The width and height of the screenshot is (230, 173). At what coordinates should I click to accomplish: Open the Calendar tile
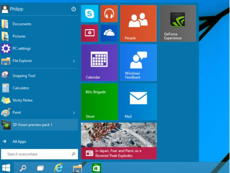99,63
